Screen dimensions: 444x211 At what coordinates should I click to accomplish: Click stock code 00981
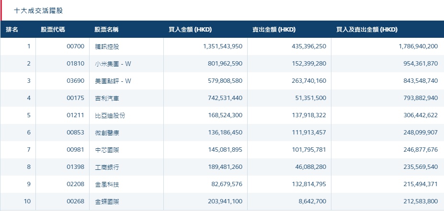tap(76, 150)
